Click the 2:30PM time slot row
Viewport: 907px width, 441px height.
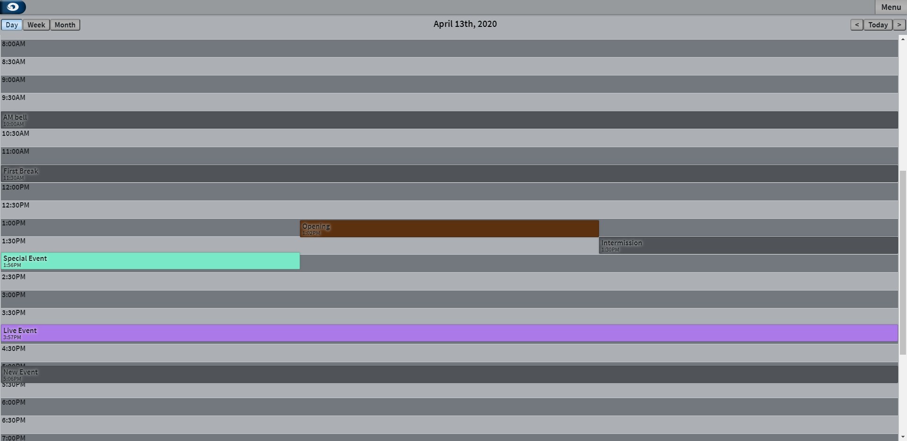449,281
